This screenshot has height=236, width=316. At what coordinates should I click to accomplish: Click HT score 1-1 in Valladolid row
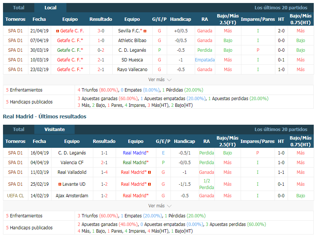click(x=281, y=172)
